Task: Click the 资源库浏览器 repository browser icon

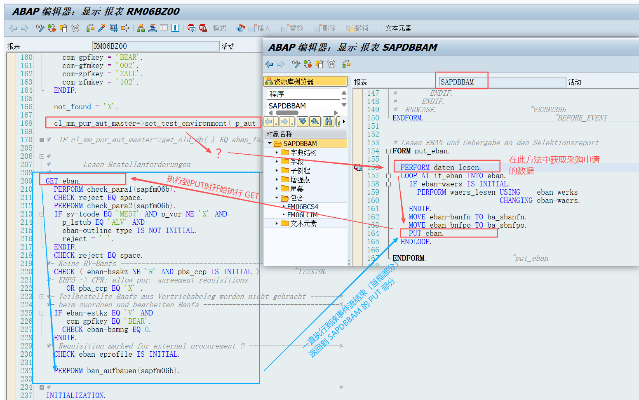Action: coord(270,81)
